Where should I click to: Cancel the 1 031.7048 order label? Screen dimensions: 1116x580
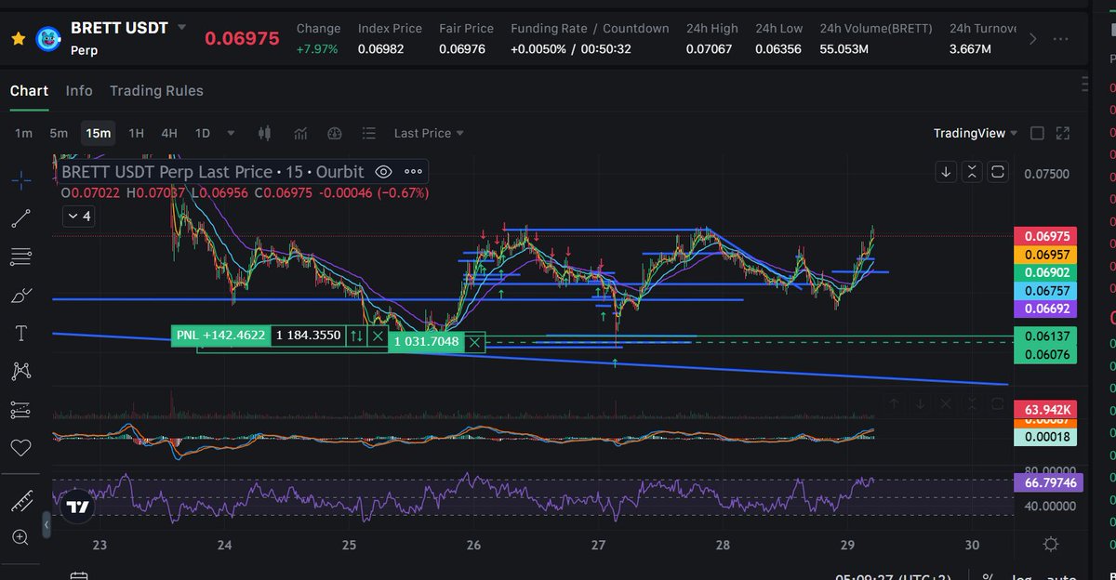(474, 342)
